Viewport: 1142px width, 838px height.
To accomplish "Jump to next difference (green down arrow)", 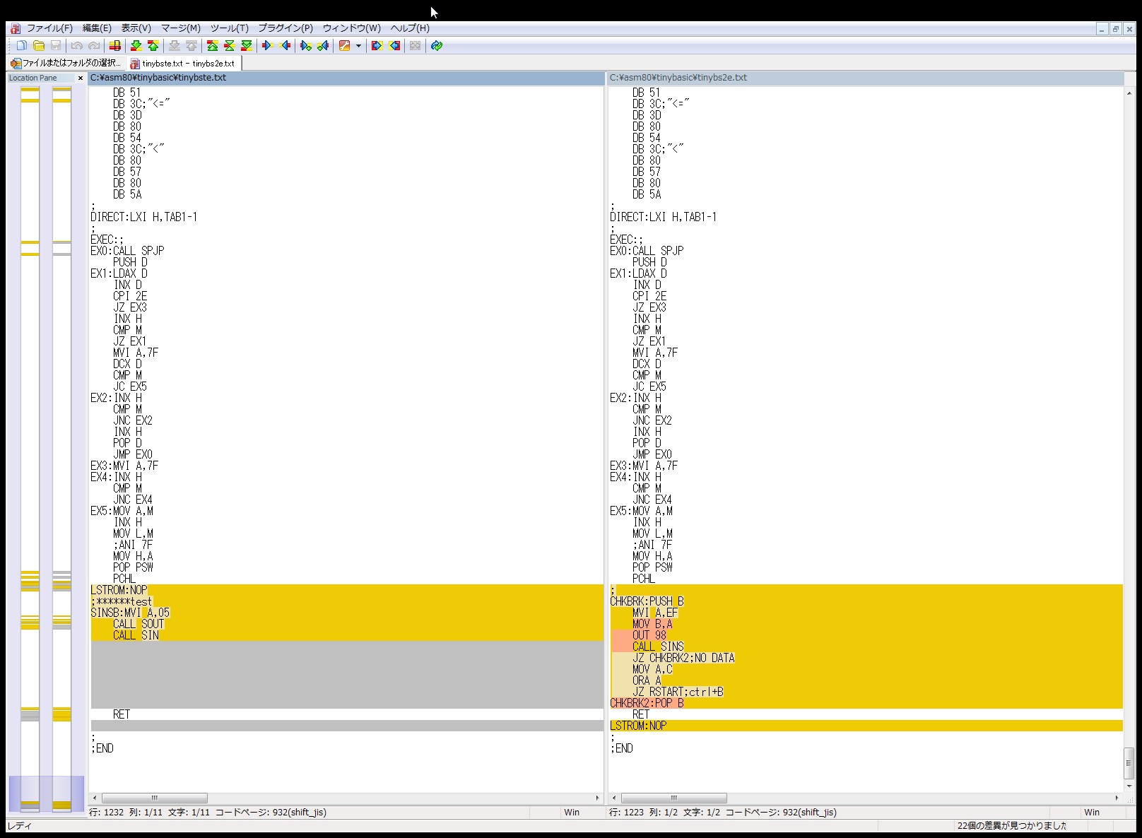I will point(136,46).
